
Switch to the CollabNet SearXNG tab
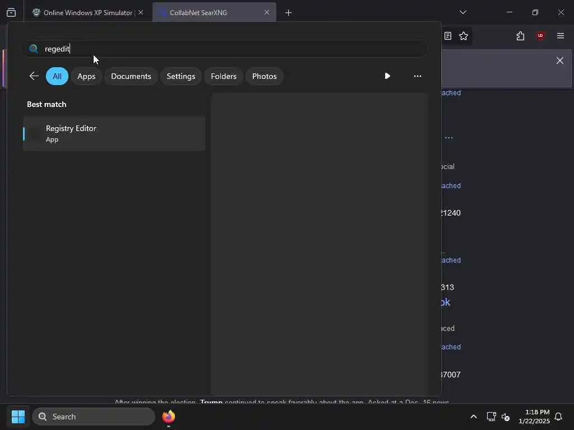coord(214,12)
